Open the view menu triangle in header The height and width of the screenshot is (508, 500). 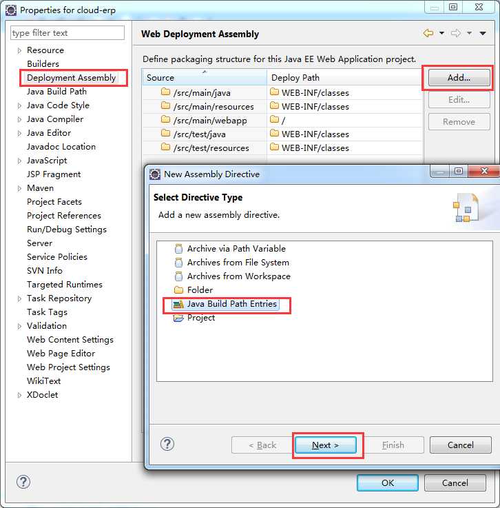(x=483, y=33)
